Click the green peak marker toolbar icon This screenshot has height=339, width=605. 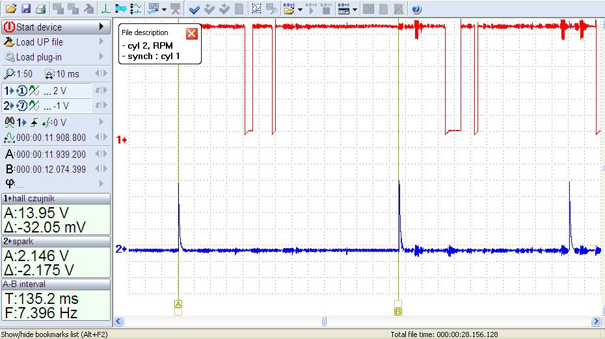point(105,8)
